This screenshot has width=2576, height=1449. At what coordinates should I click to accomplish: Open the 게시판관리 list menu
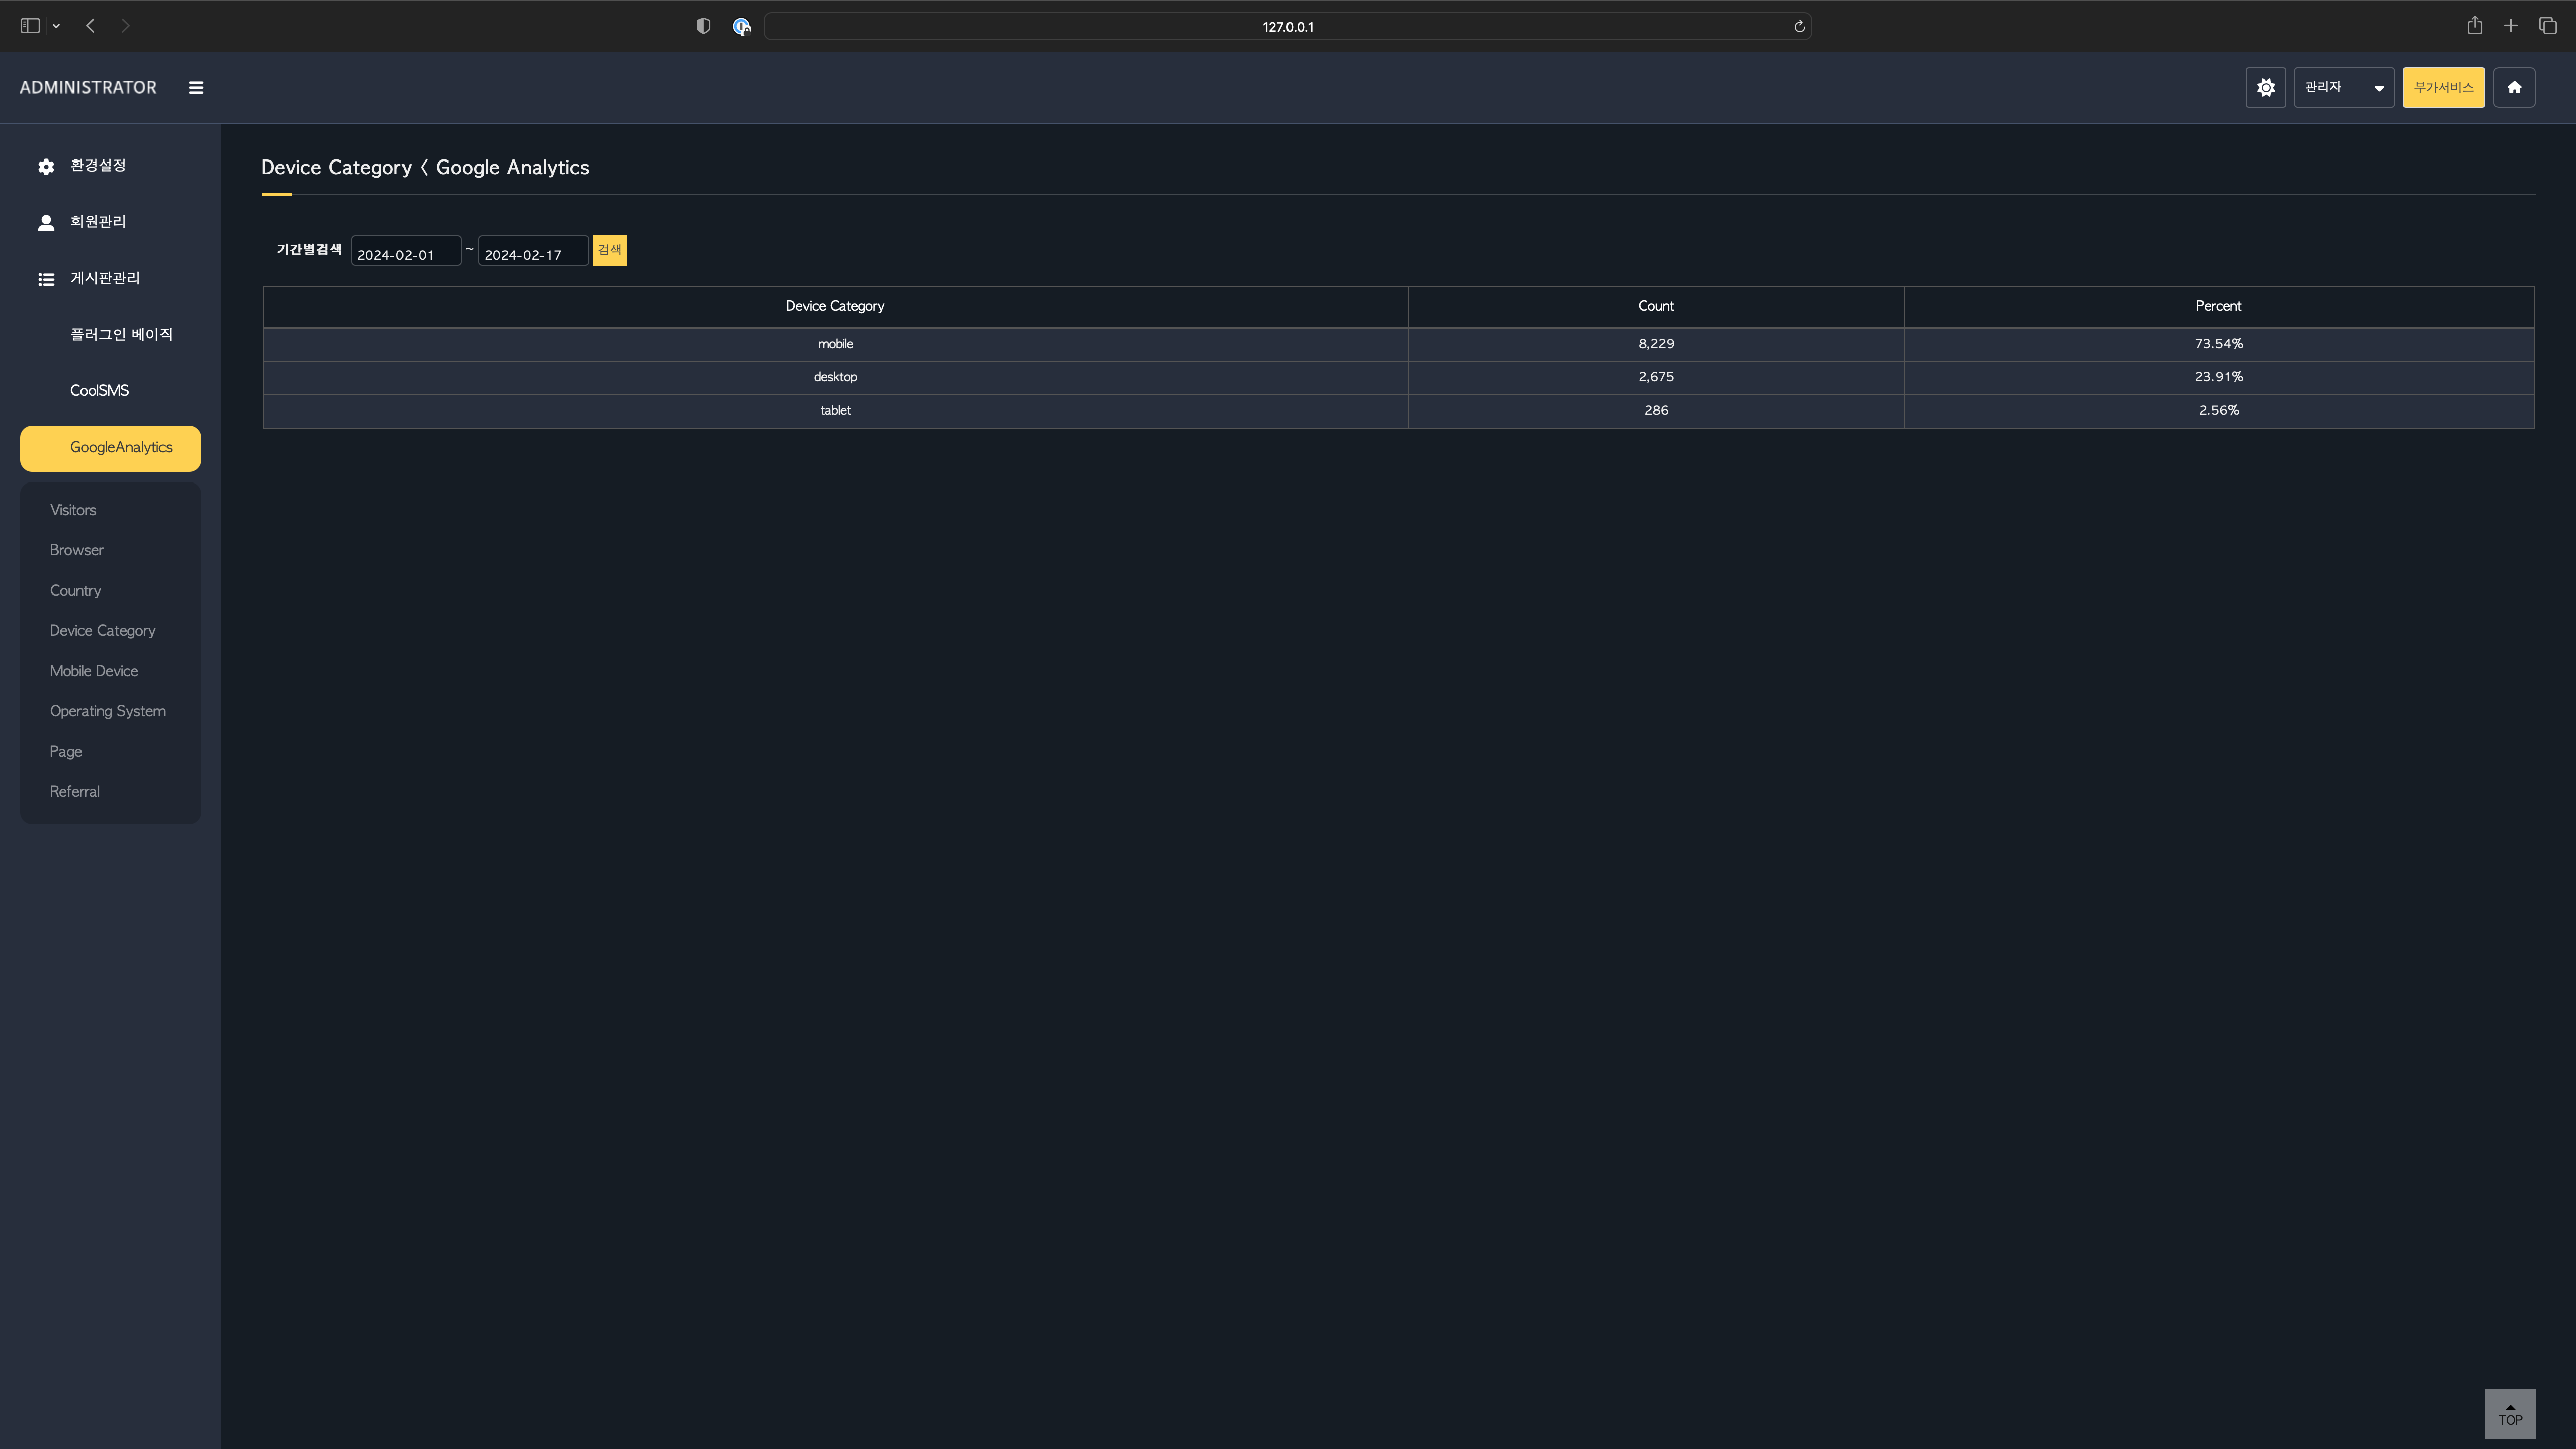tap(104, 279)
